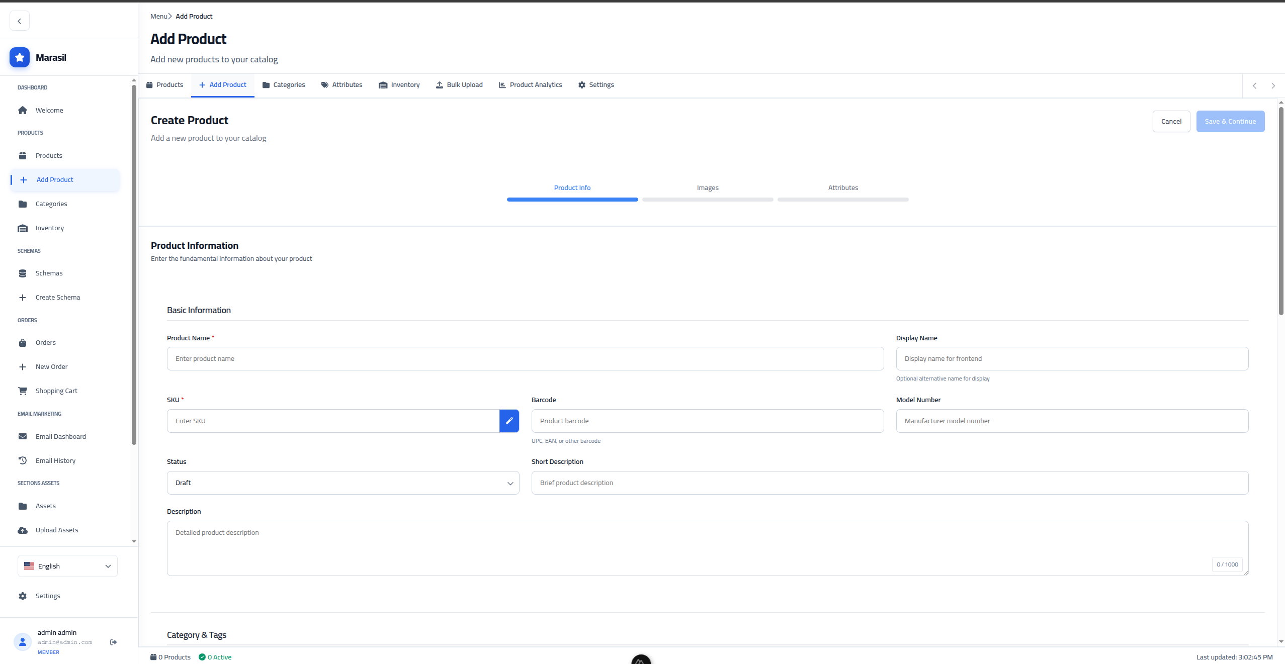Switch to the Bulk Upload tab
The width and height of the screenshot is (1285, 664).
click(x=459, y=84)
